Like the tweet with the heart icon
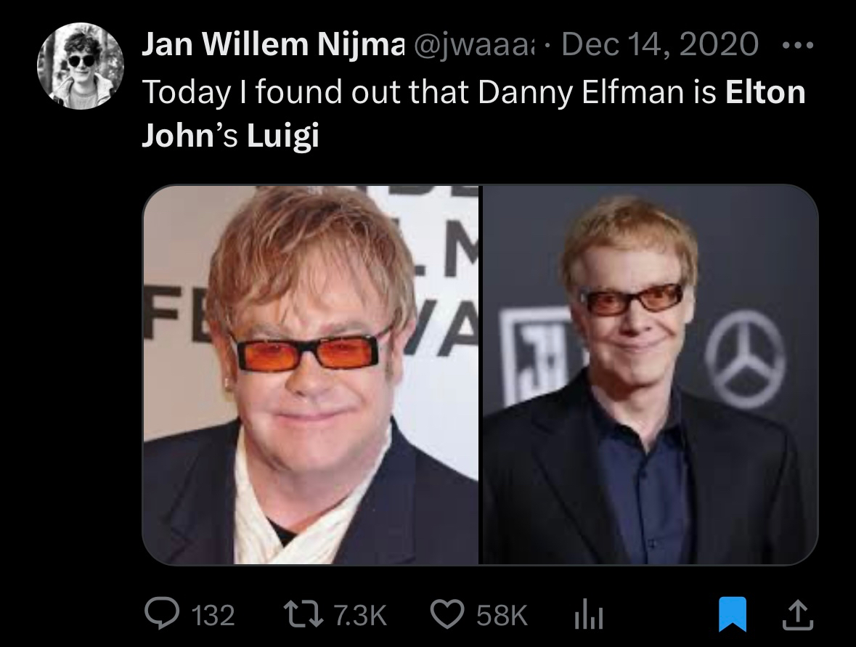 point(447,614)
